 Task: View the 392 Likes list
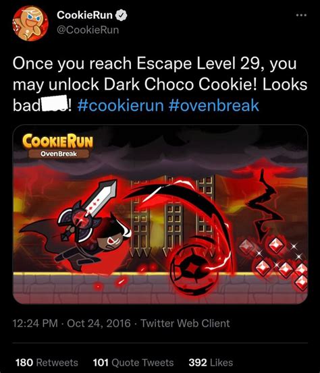(211, 362)
